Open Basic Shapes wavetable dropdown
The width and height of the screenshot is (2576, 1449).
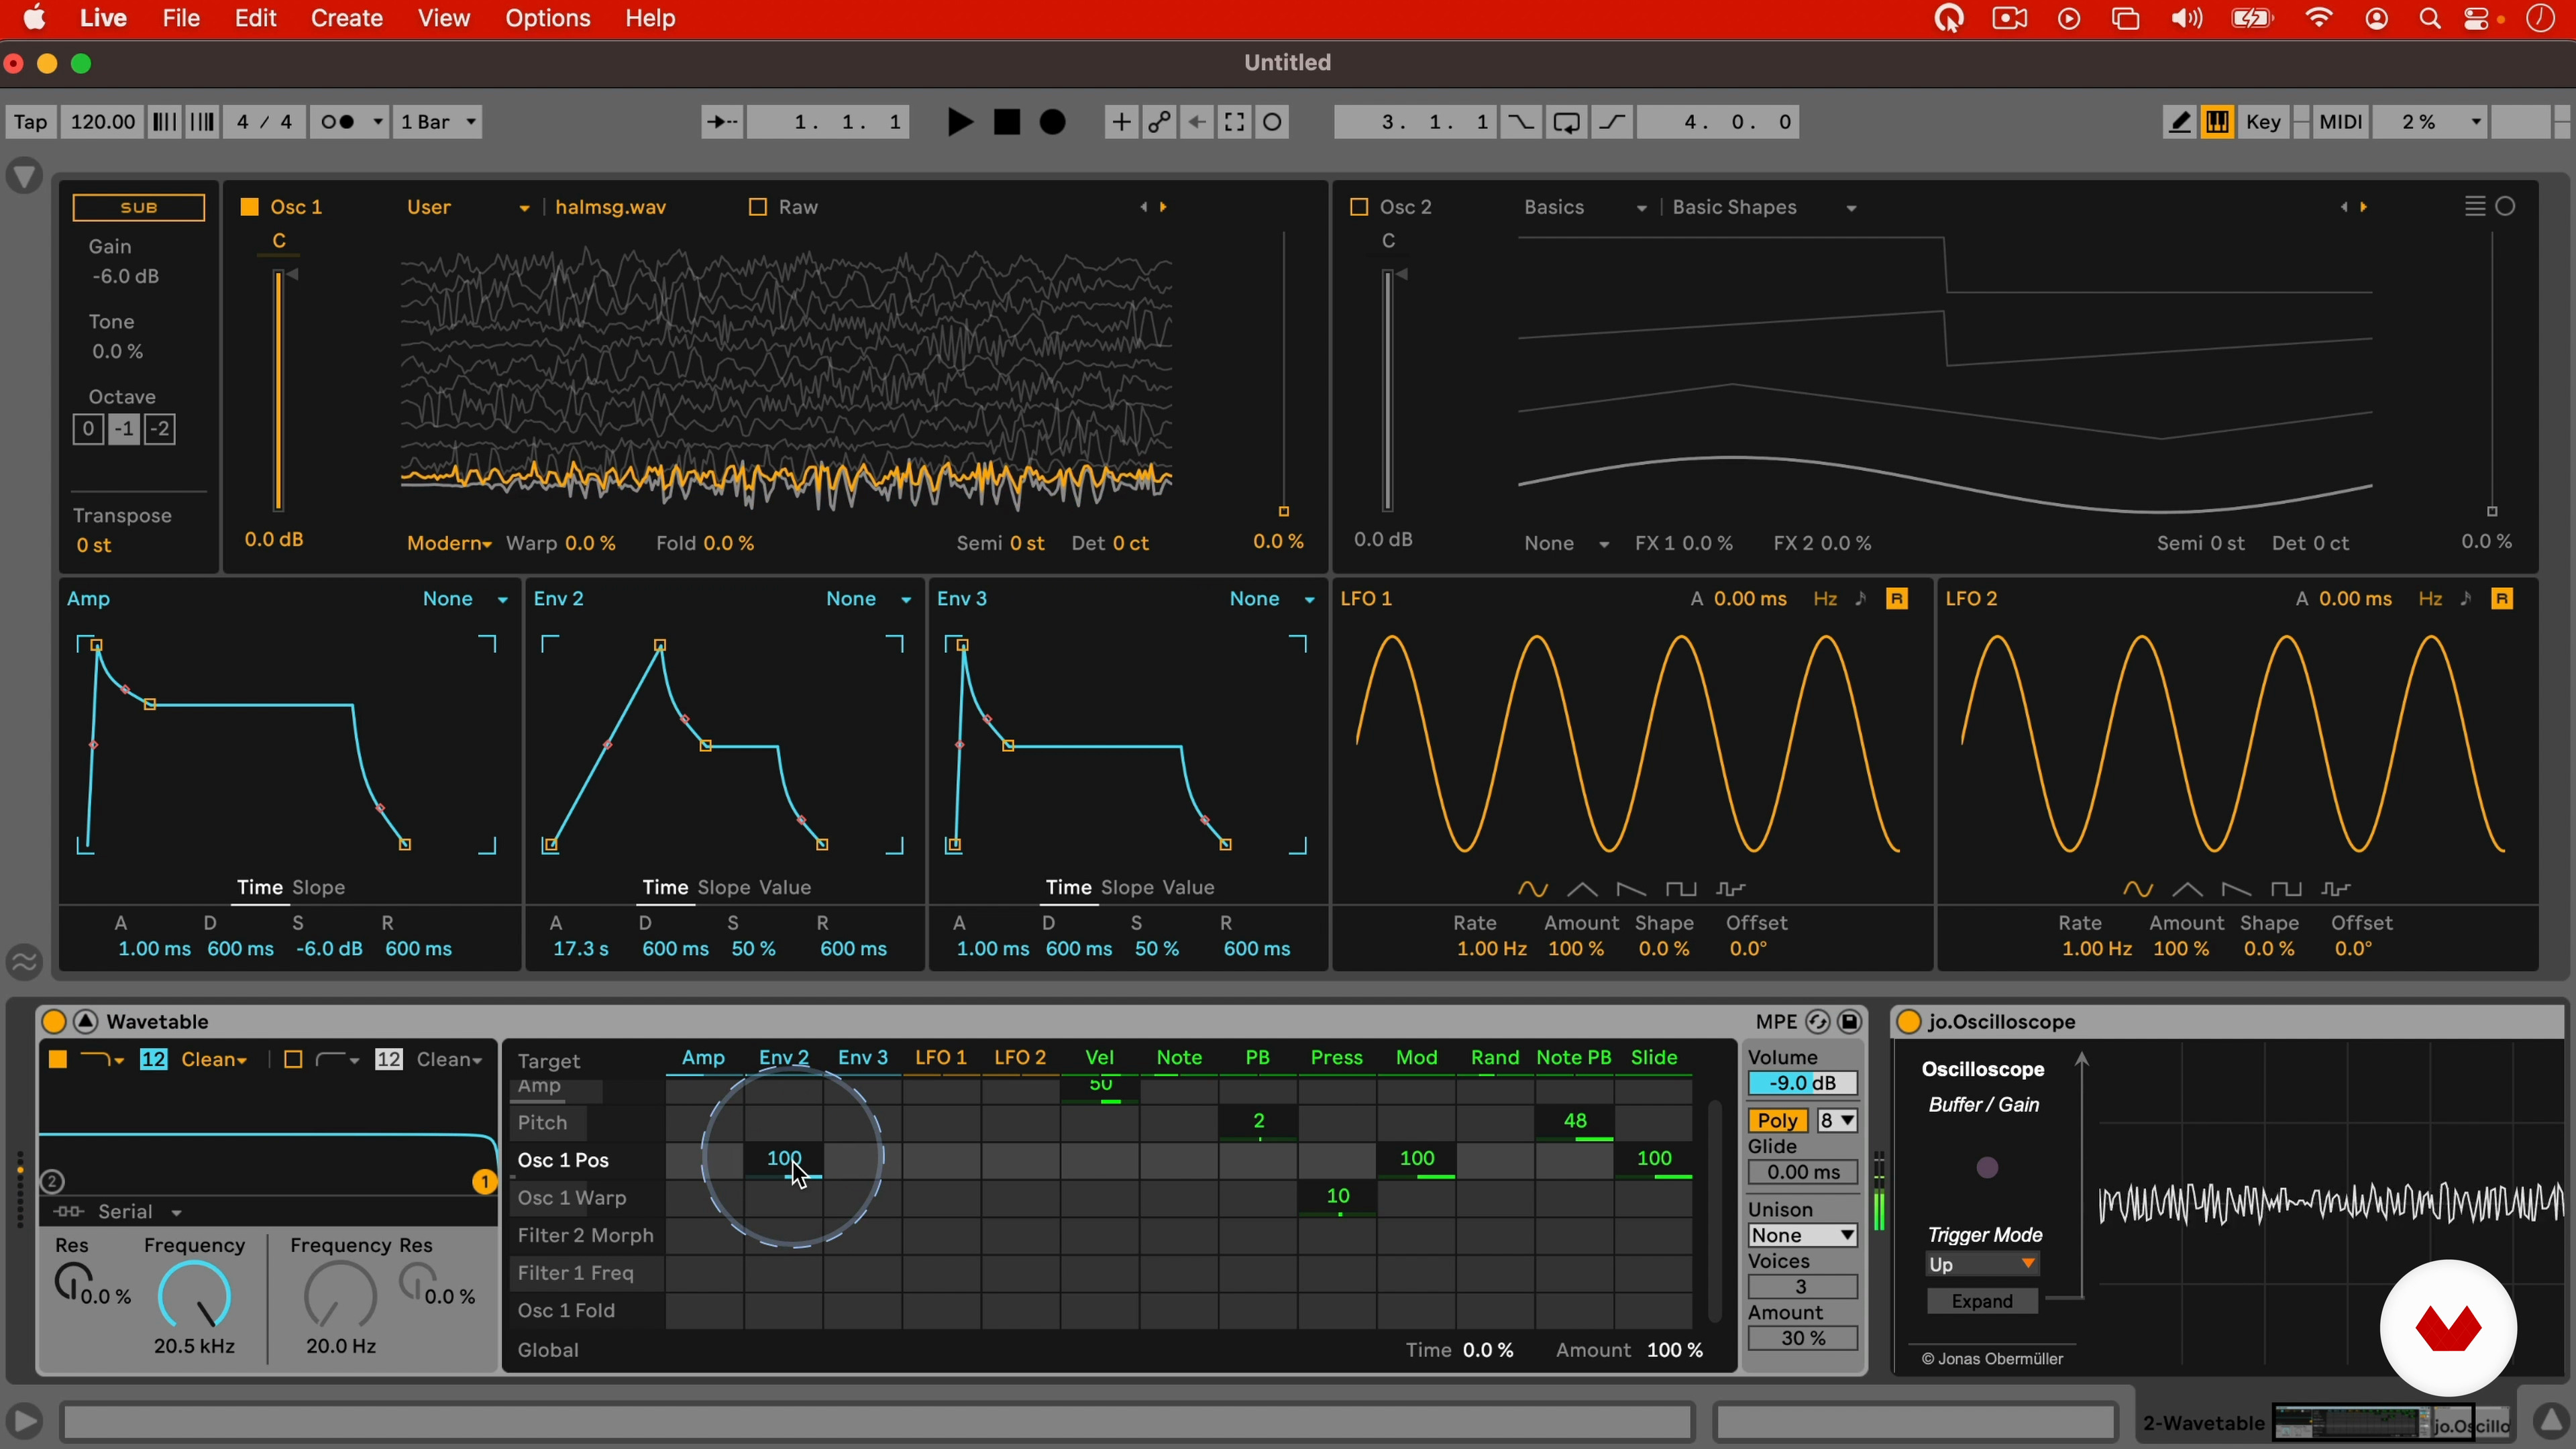(x=1765, y=207)
